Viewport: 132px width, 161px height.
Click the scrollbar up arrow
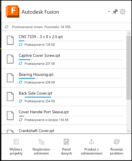[129, 34]
